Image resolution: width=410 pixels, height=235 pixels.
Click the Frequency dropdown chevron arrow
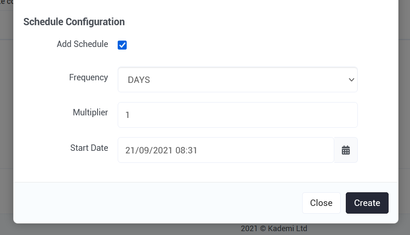351,79
